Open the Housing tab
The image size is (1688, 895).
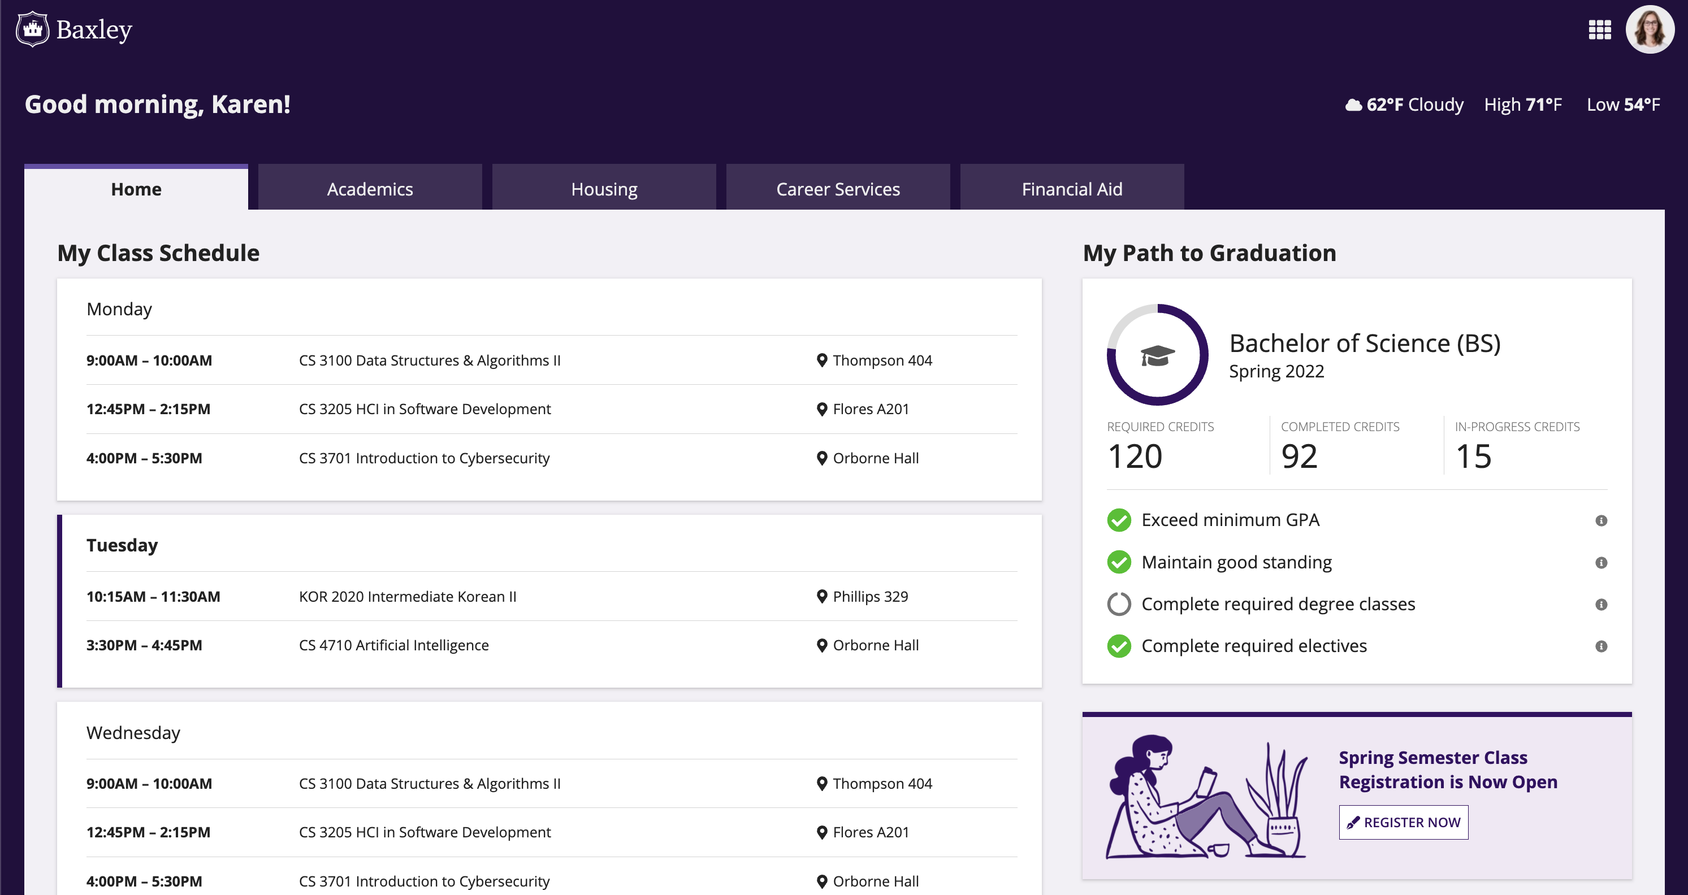coord(604,188)
